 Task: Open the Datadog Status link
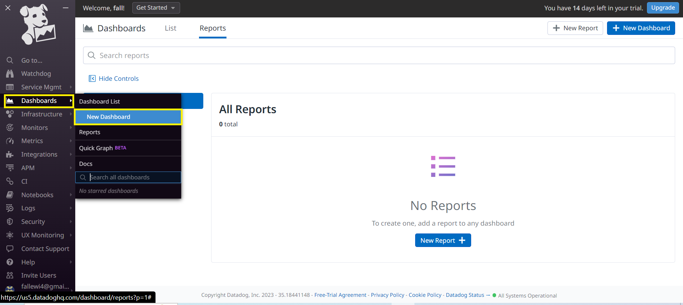tap(465, 295)
